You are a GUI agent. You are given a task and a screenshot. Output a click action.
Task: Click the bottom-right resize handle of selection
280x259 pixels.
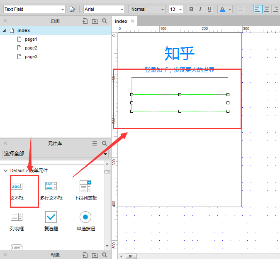click(228, 111)
